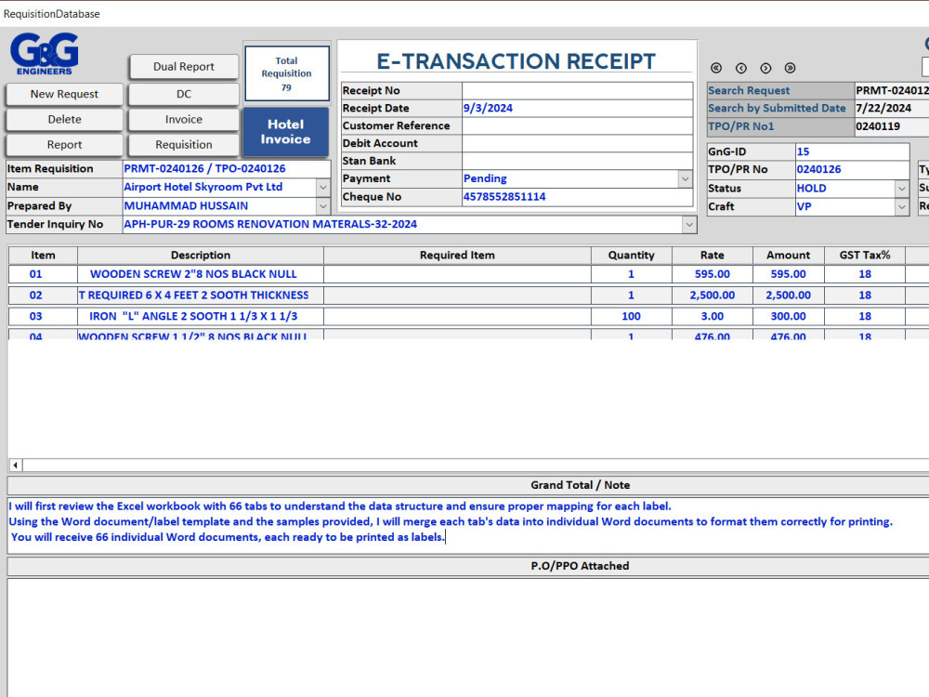Open the Name dropdown arrow

(323, 188)
